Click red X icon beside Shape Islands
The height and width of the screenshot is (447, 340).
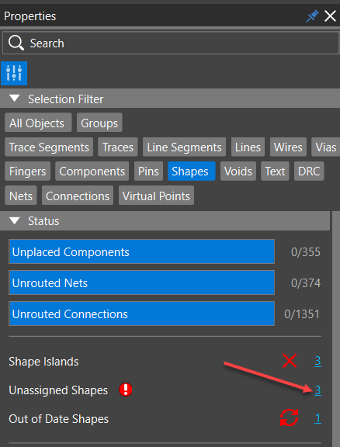pyautogui.click(x=290, y=361)
